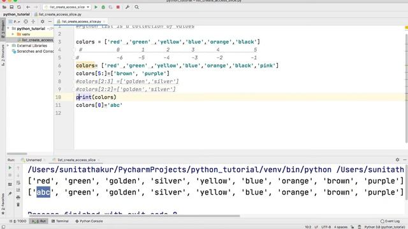The width and height of the screenshot is (408, 229).
Task: Pin the run tab with the pin icon
Action: 10,193
